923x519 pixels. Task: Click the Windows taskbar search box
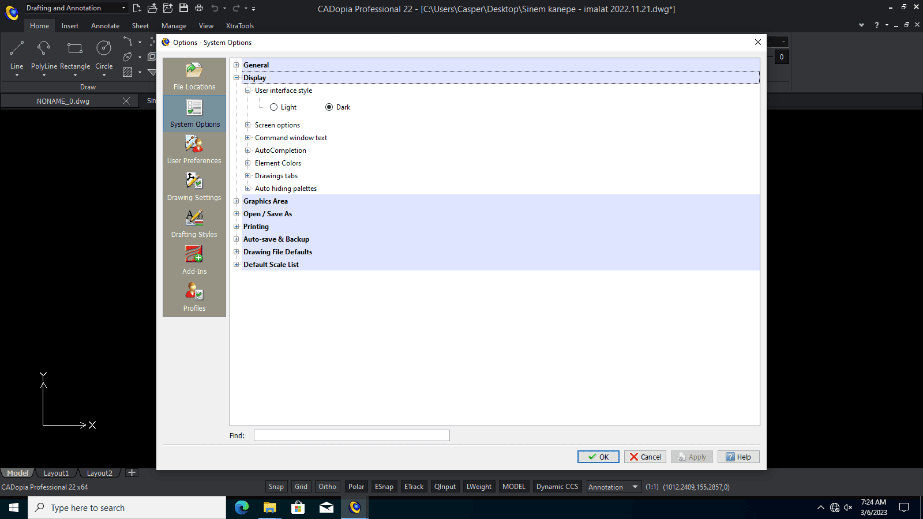point(127,507)
